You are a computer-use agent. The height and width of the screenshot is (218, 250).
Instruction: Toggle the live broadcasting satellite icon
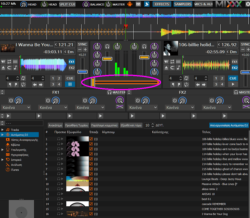(x=147, y=4)
